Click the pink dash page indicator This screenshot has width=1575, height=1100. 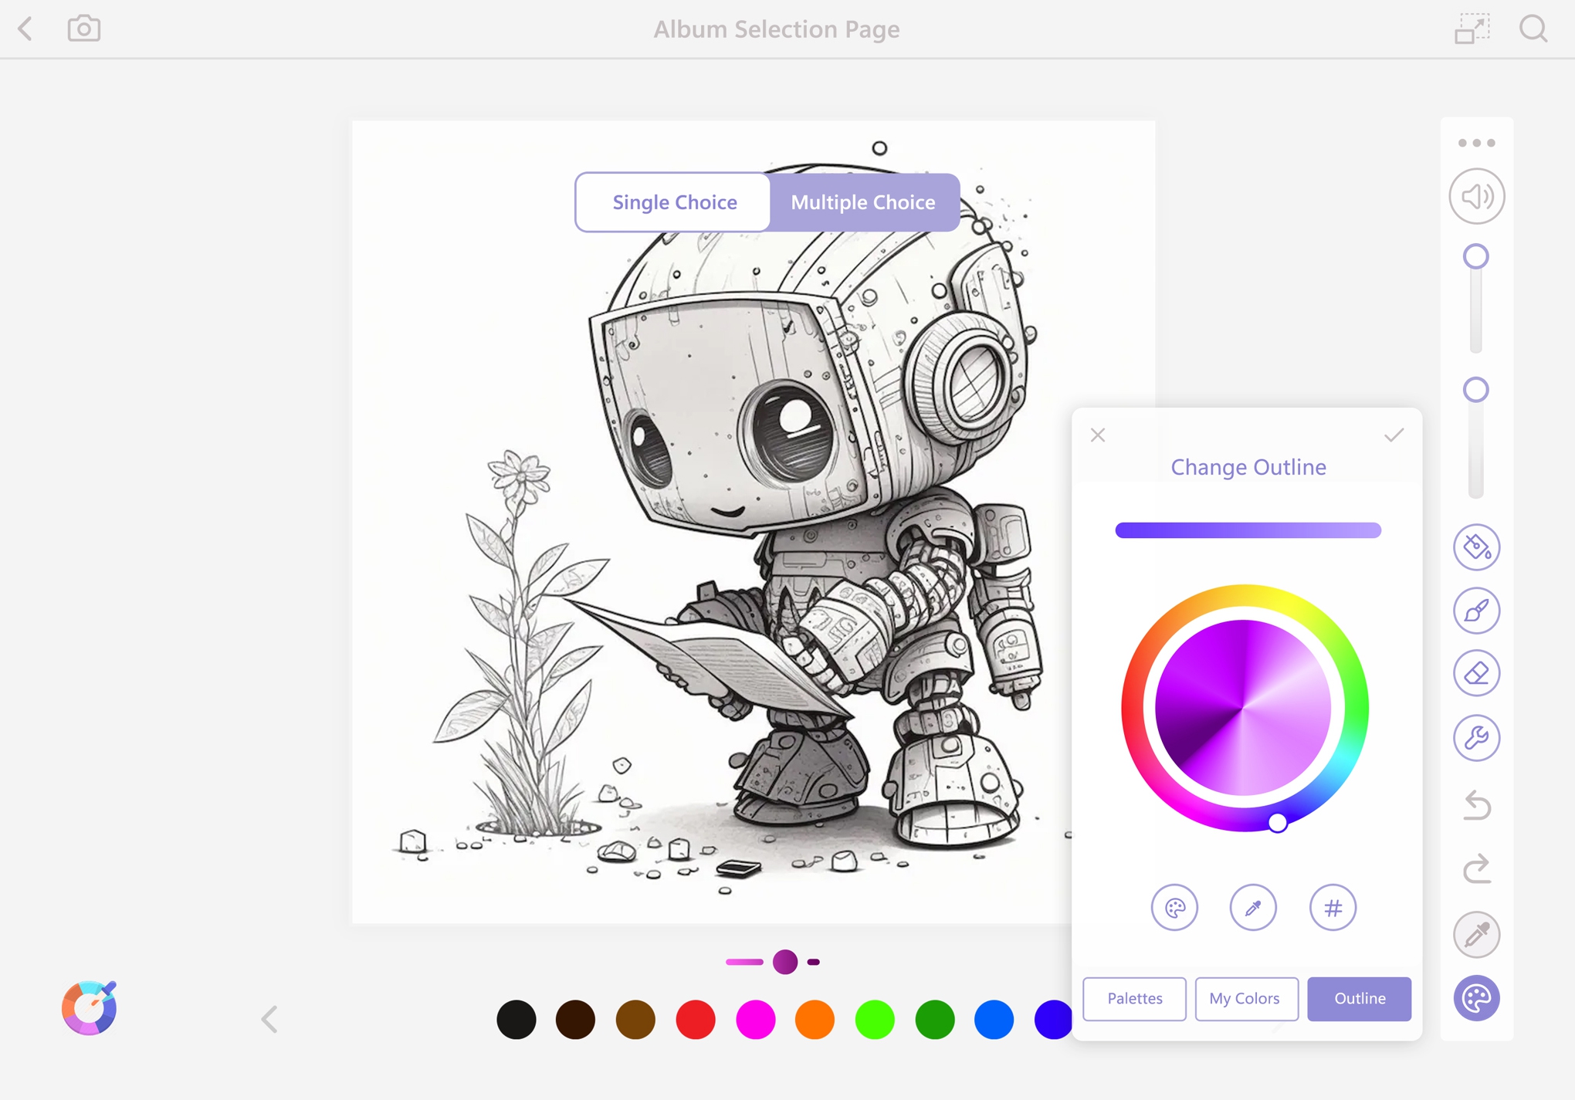tap(744, 962)
